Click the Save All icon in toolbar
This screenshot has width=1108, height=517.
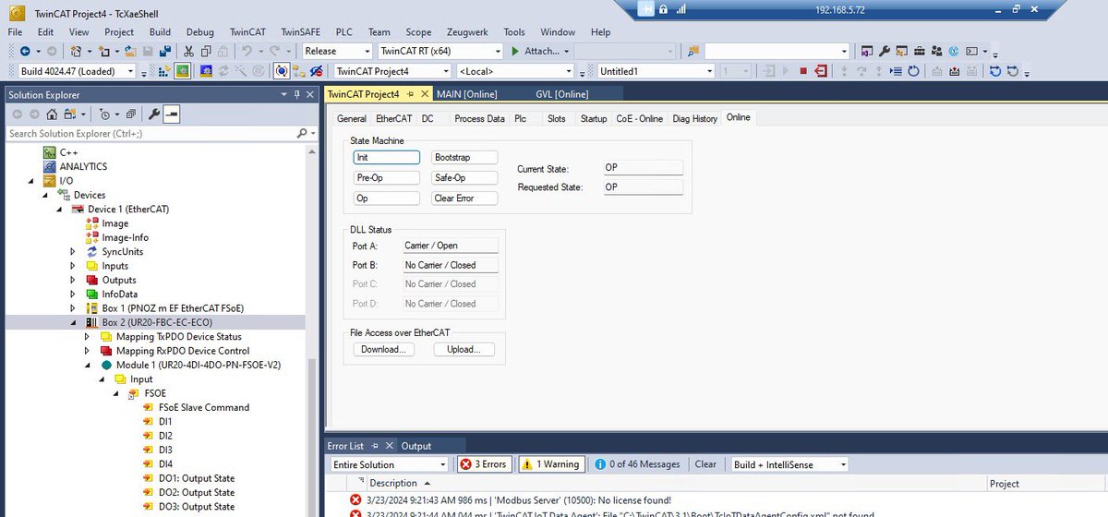[165, 51]
